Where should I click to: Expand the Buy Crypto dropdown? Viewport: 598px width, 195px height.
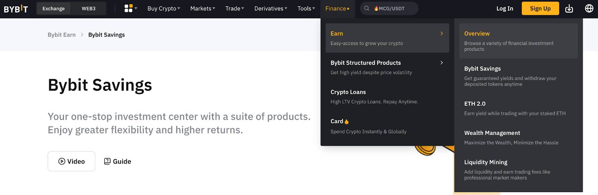(x=164, y=8)
